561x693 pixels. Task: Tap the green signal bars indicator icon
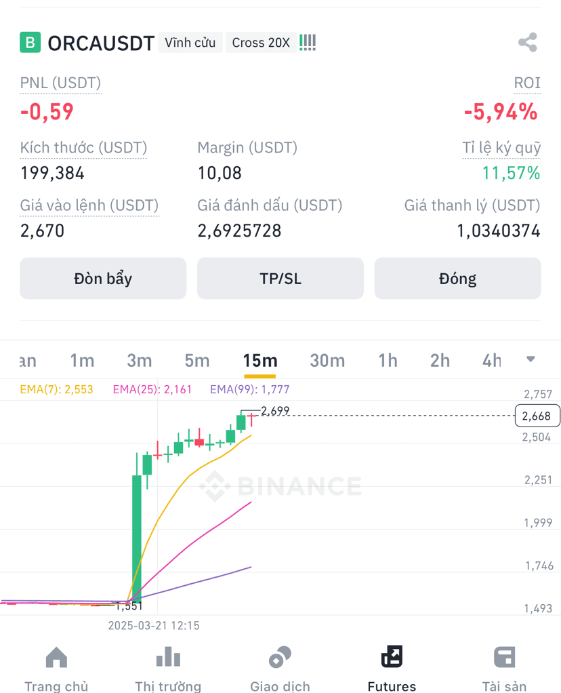(x=308, y=43)
